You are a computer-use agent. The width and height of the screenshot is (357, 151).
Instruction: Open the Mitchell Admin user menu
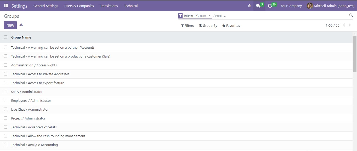[x=331, y=6]
